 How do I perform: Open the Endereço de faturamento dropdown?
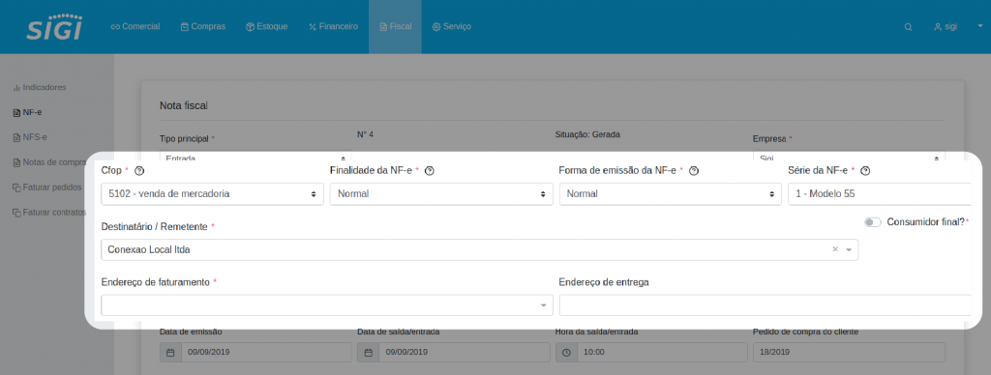point(327,305)
